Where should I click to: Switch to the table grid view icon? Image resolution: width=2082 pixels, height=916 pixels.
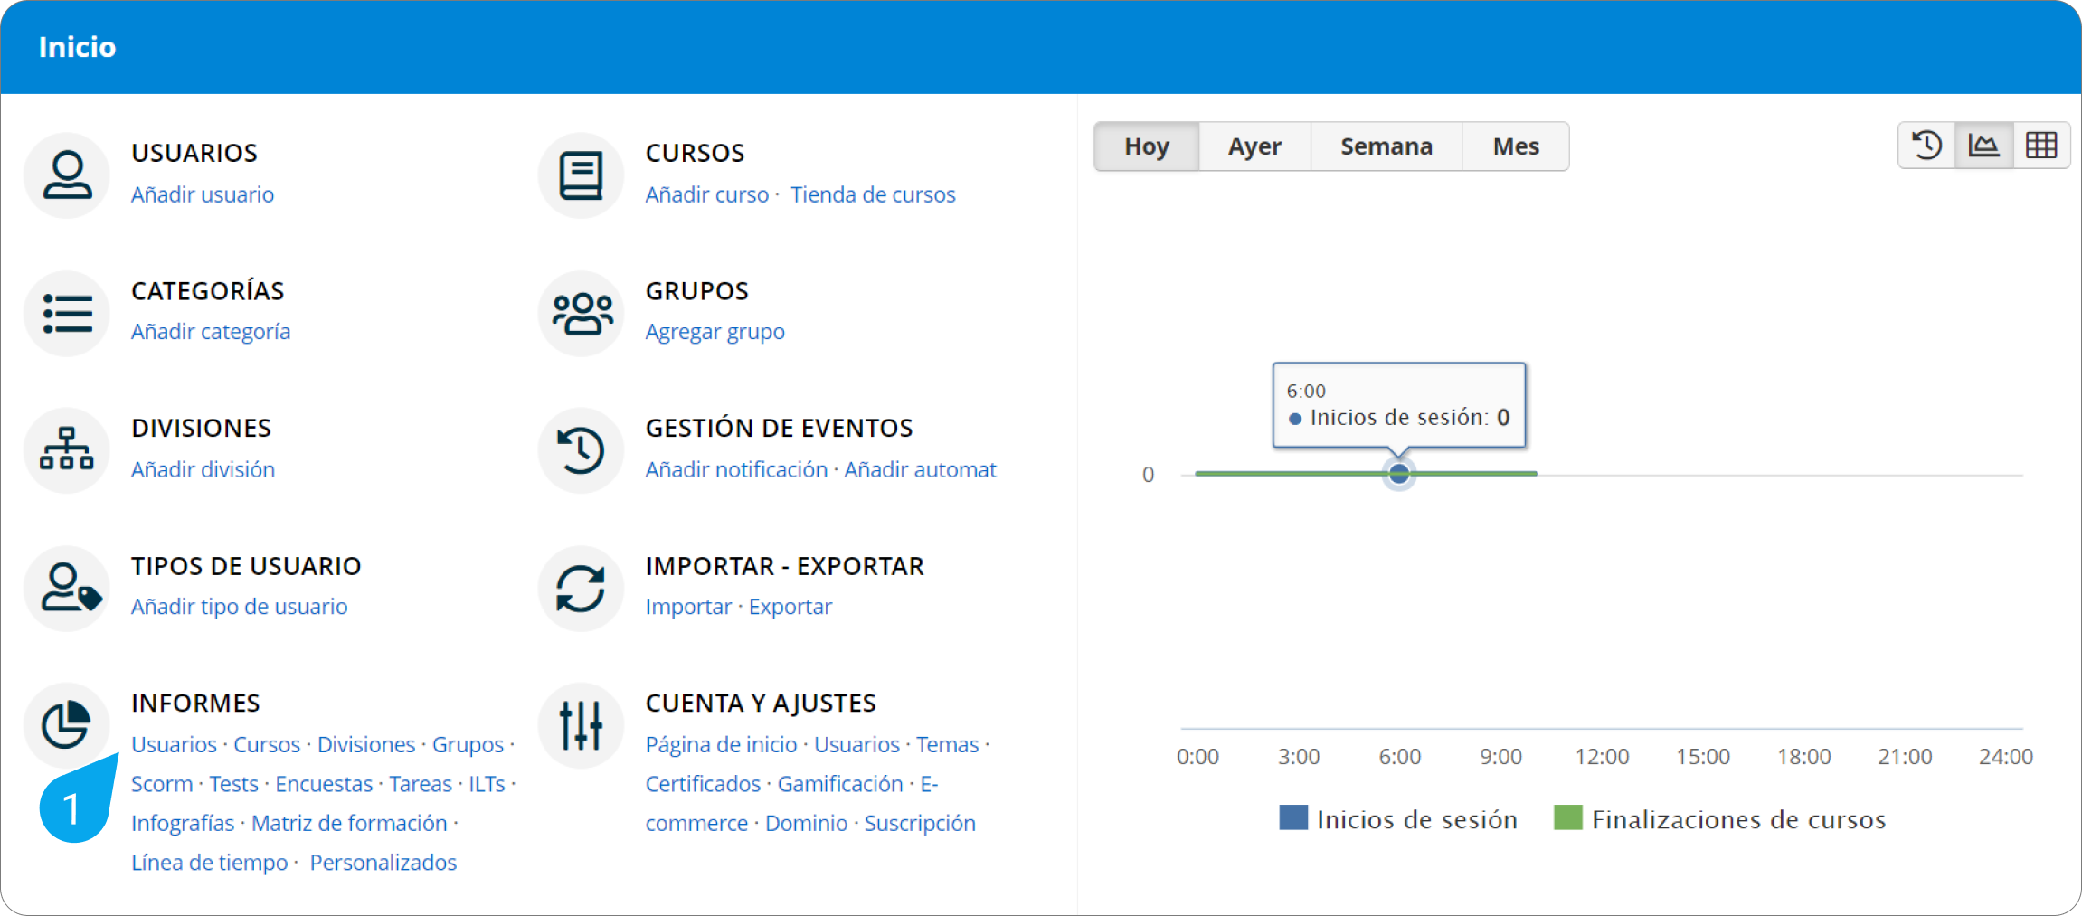point(2041,146)
